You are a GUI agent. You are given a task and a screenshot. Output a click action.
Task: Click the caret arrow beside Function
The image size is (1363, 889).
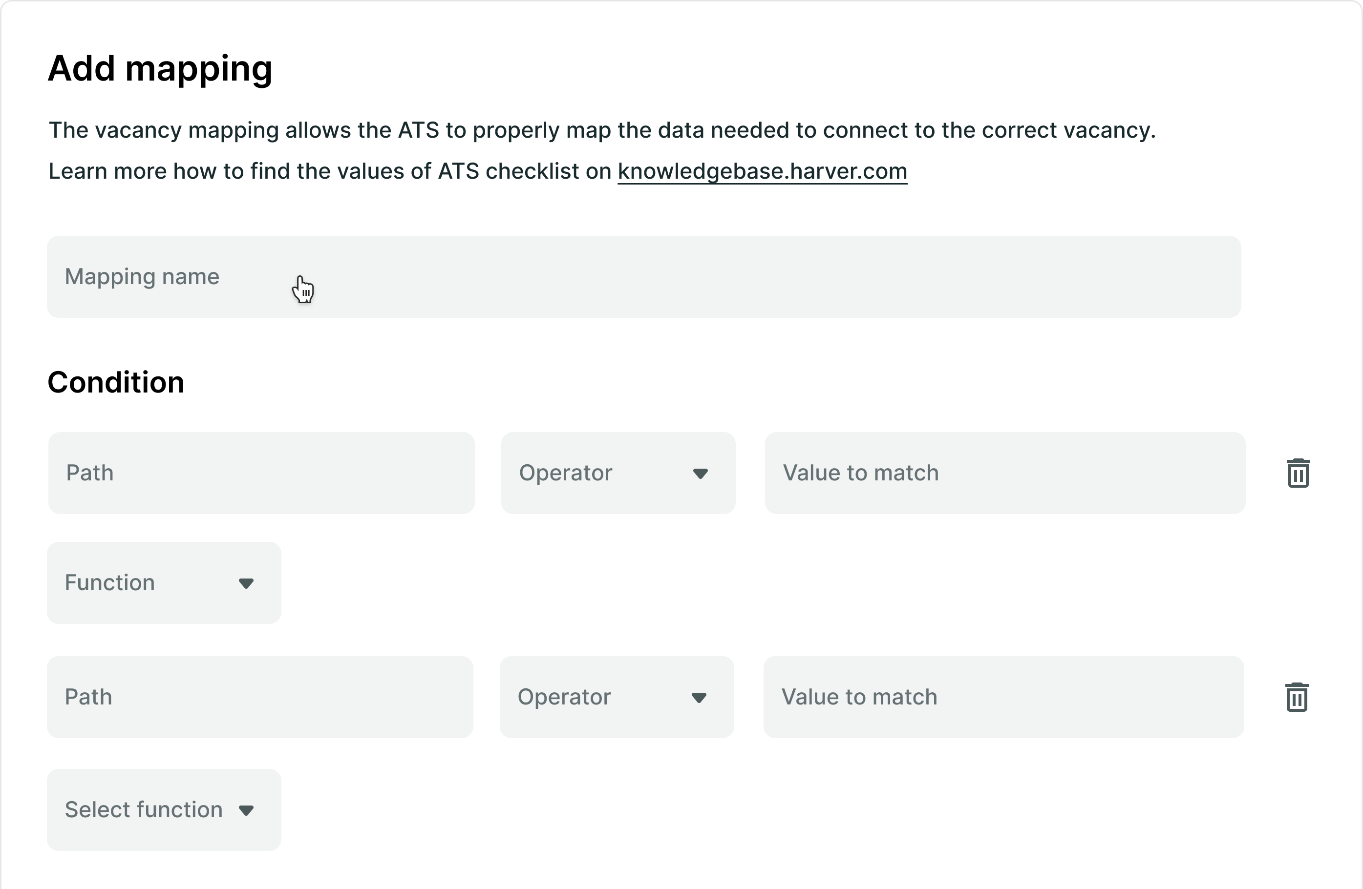[x=246, y=583]
